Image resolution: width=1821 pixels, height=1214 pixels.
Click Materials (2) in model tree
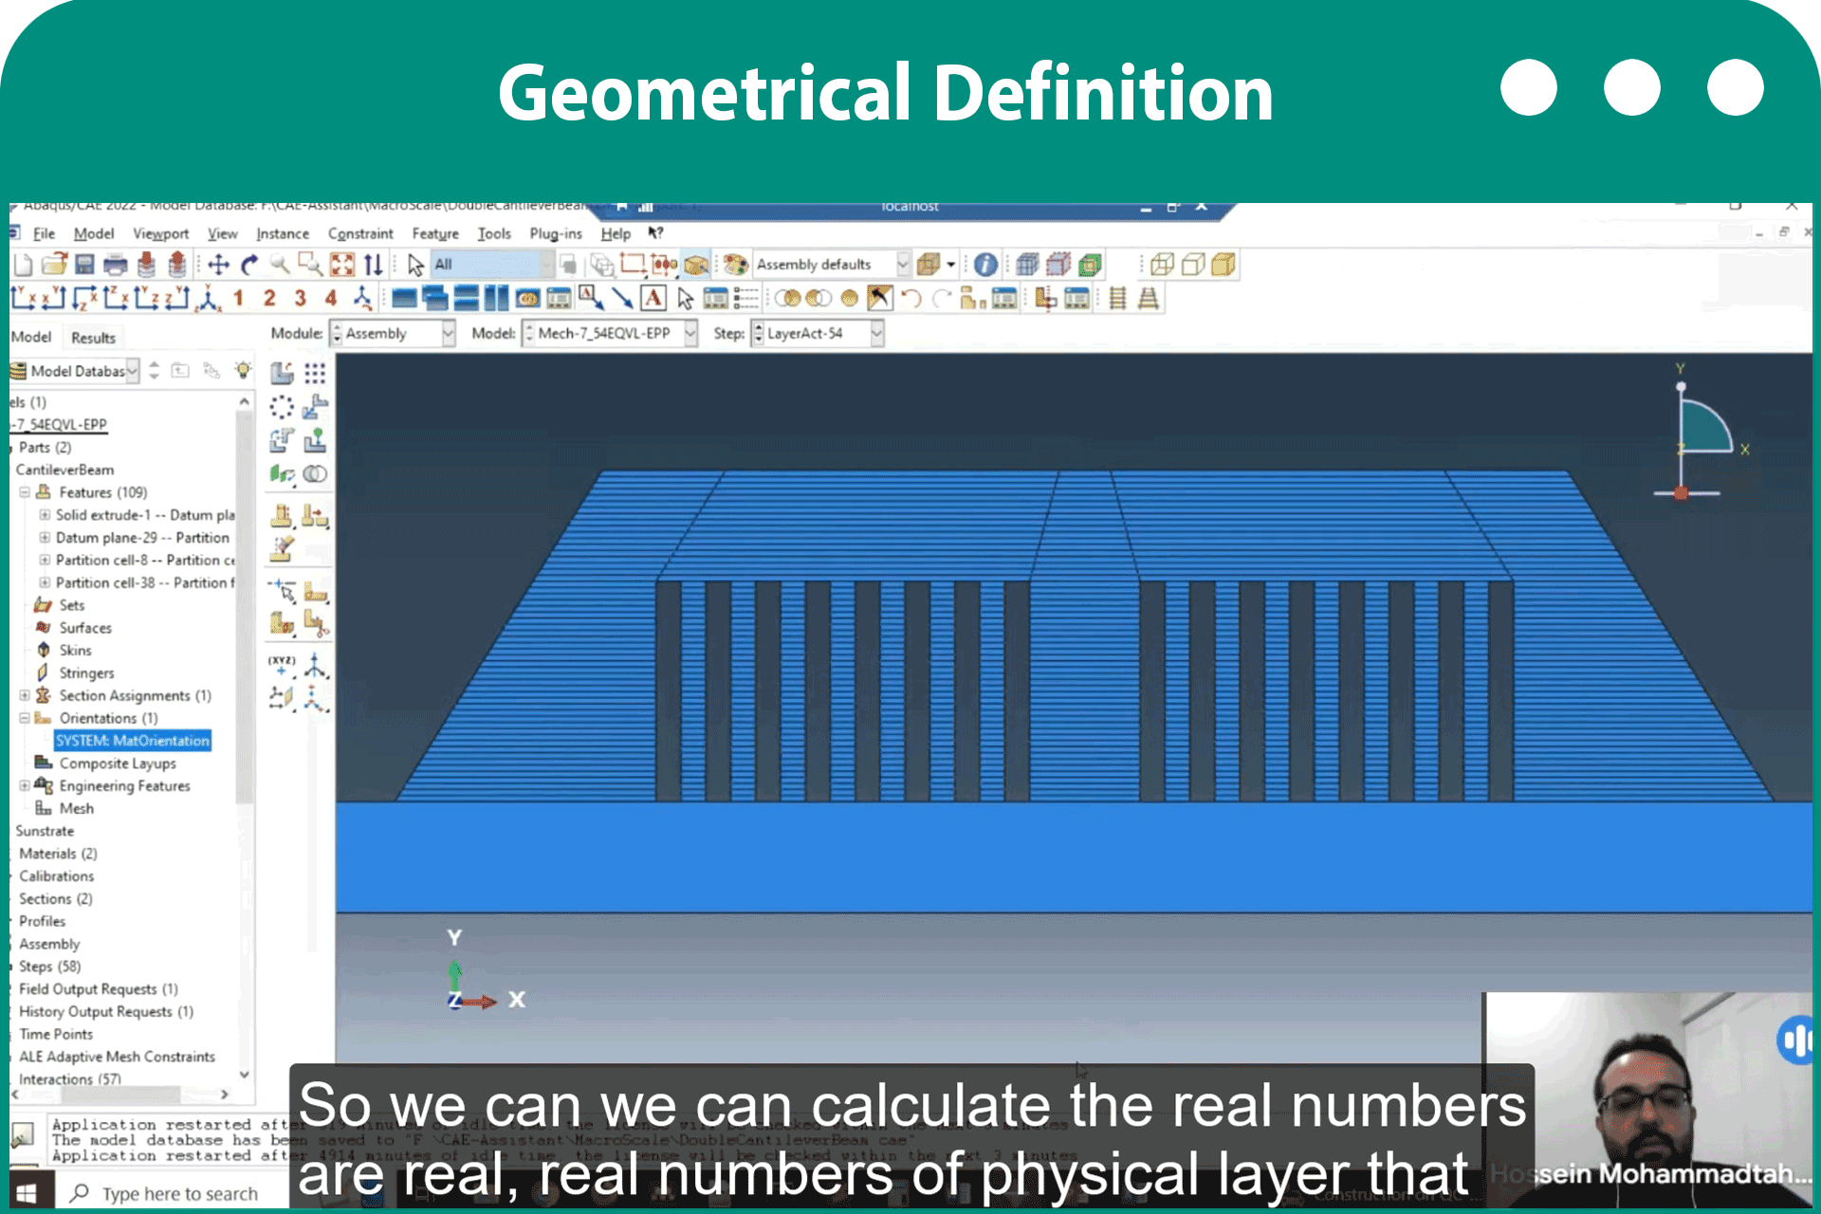(58, 854)
